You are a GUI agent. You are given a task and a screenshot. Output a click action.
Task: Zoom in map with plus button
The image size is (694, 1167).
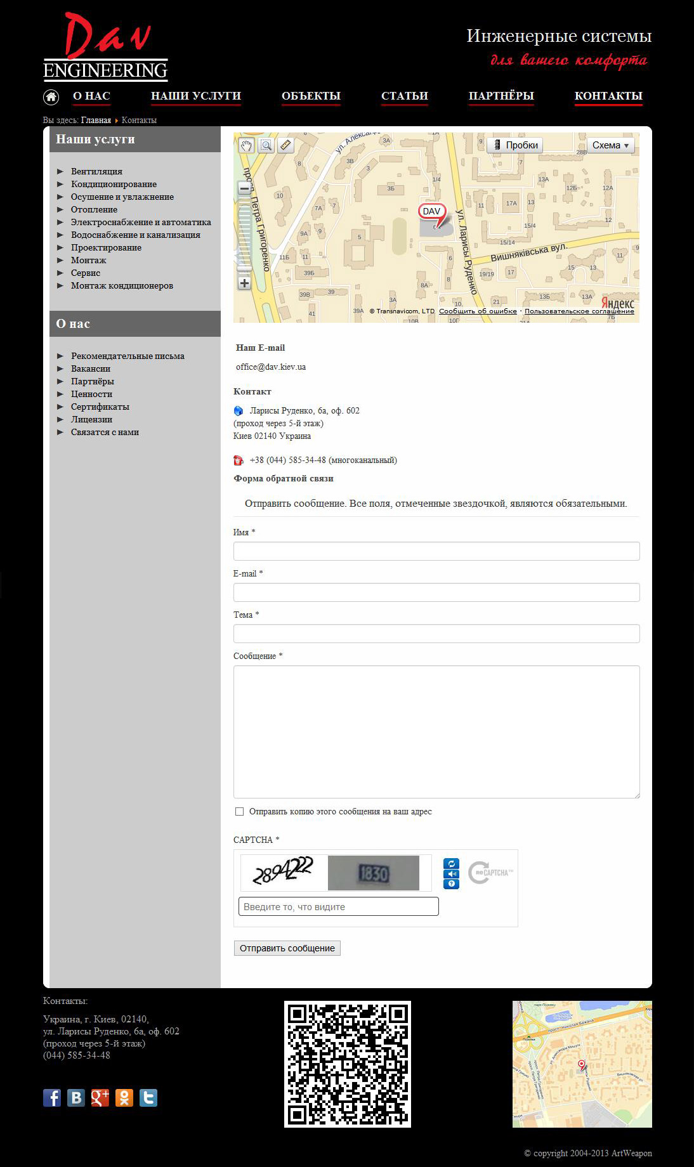pyautogui.click(x=244, y=283)
